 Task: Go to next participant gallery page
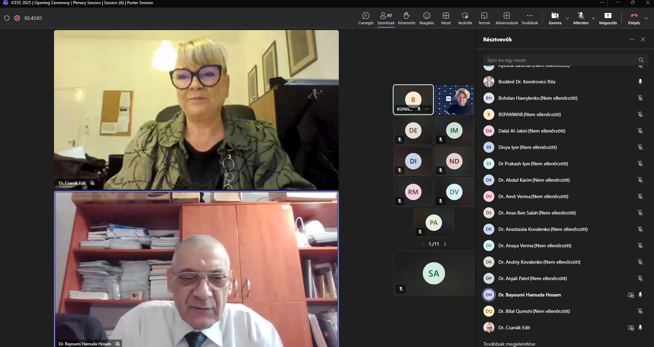(x=445, y=244)
